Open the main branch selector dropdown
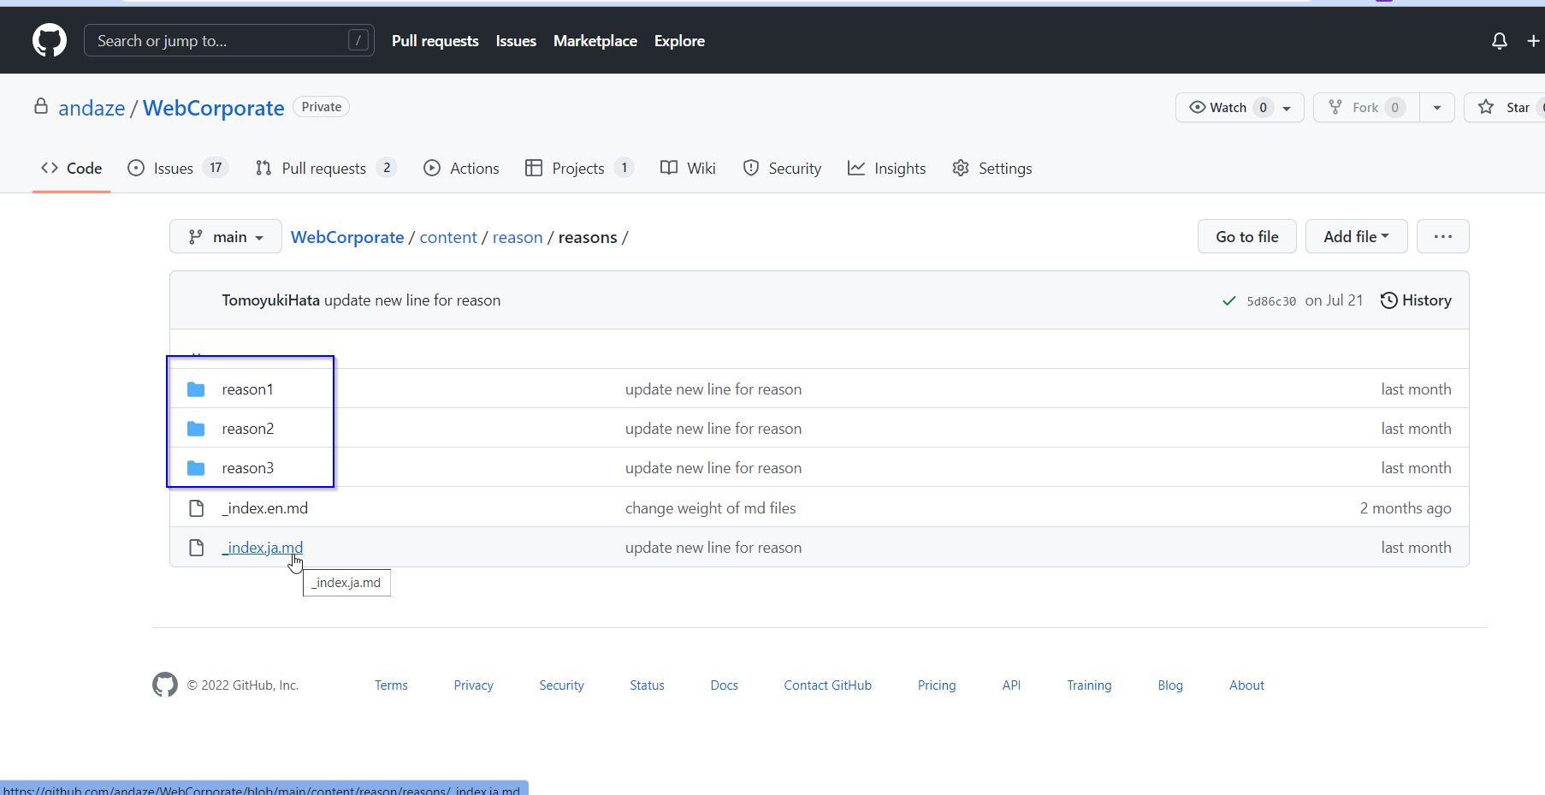 [x=225, y=236]
